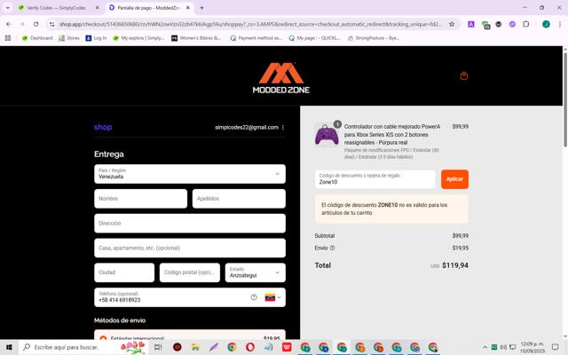Focus the Apellidos input field
The width and height of the screenshot is (568, 355).
(239, 199)
